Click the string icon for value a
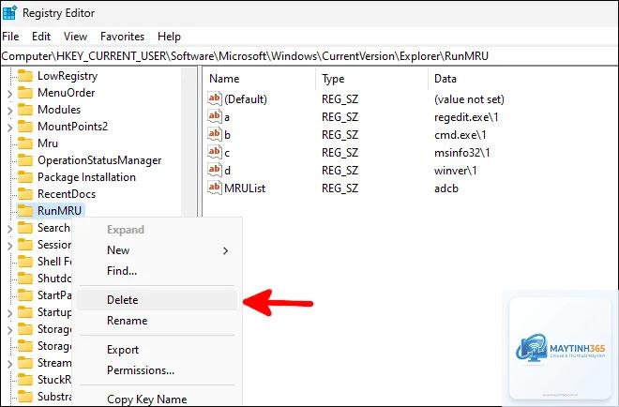 [x=215, y=116]
